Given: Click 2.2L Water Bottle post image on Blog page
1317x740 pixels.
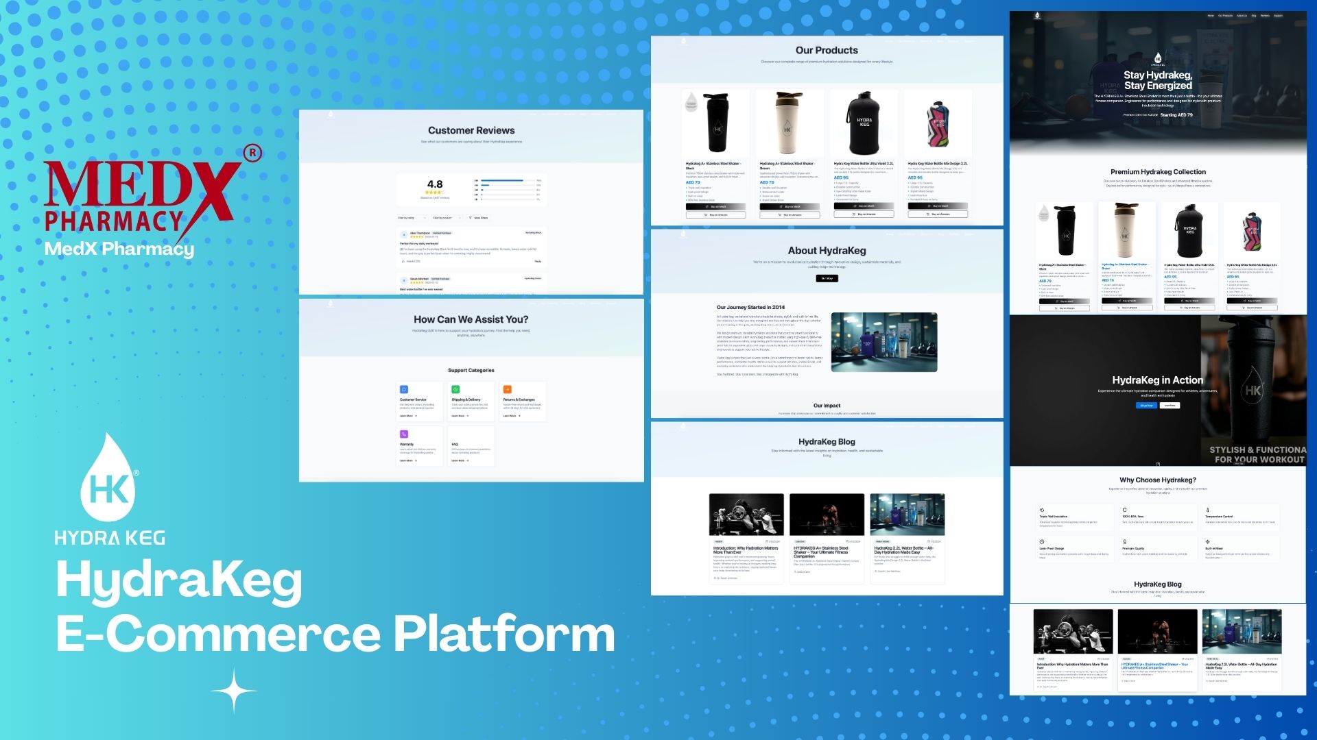Looking at the screenshot, I should [907, 514].
